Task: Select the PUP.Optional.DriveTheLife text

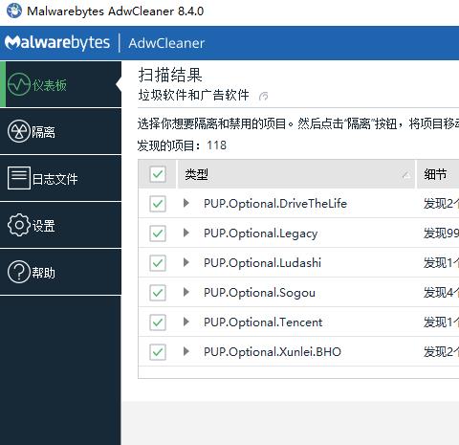Action: (275, 204)
